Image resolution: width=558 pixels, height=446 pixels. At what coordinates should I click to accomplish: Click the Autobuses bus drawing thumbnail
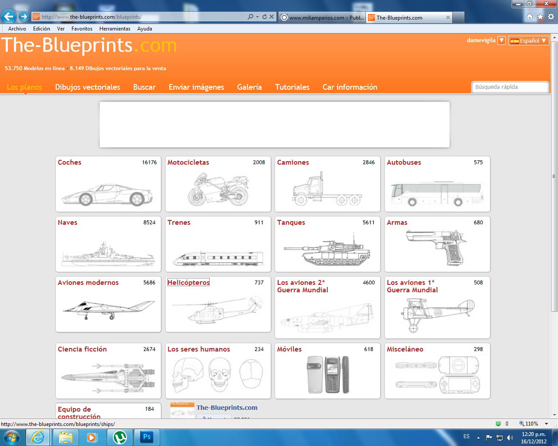click(437, 194)
